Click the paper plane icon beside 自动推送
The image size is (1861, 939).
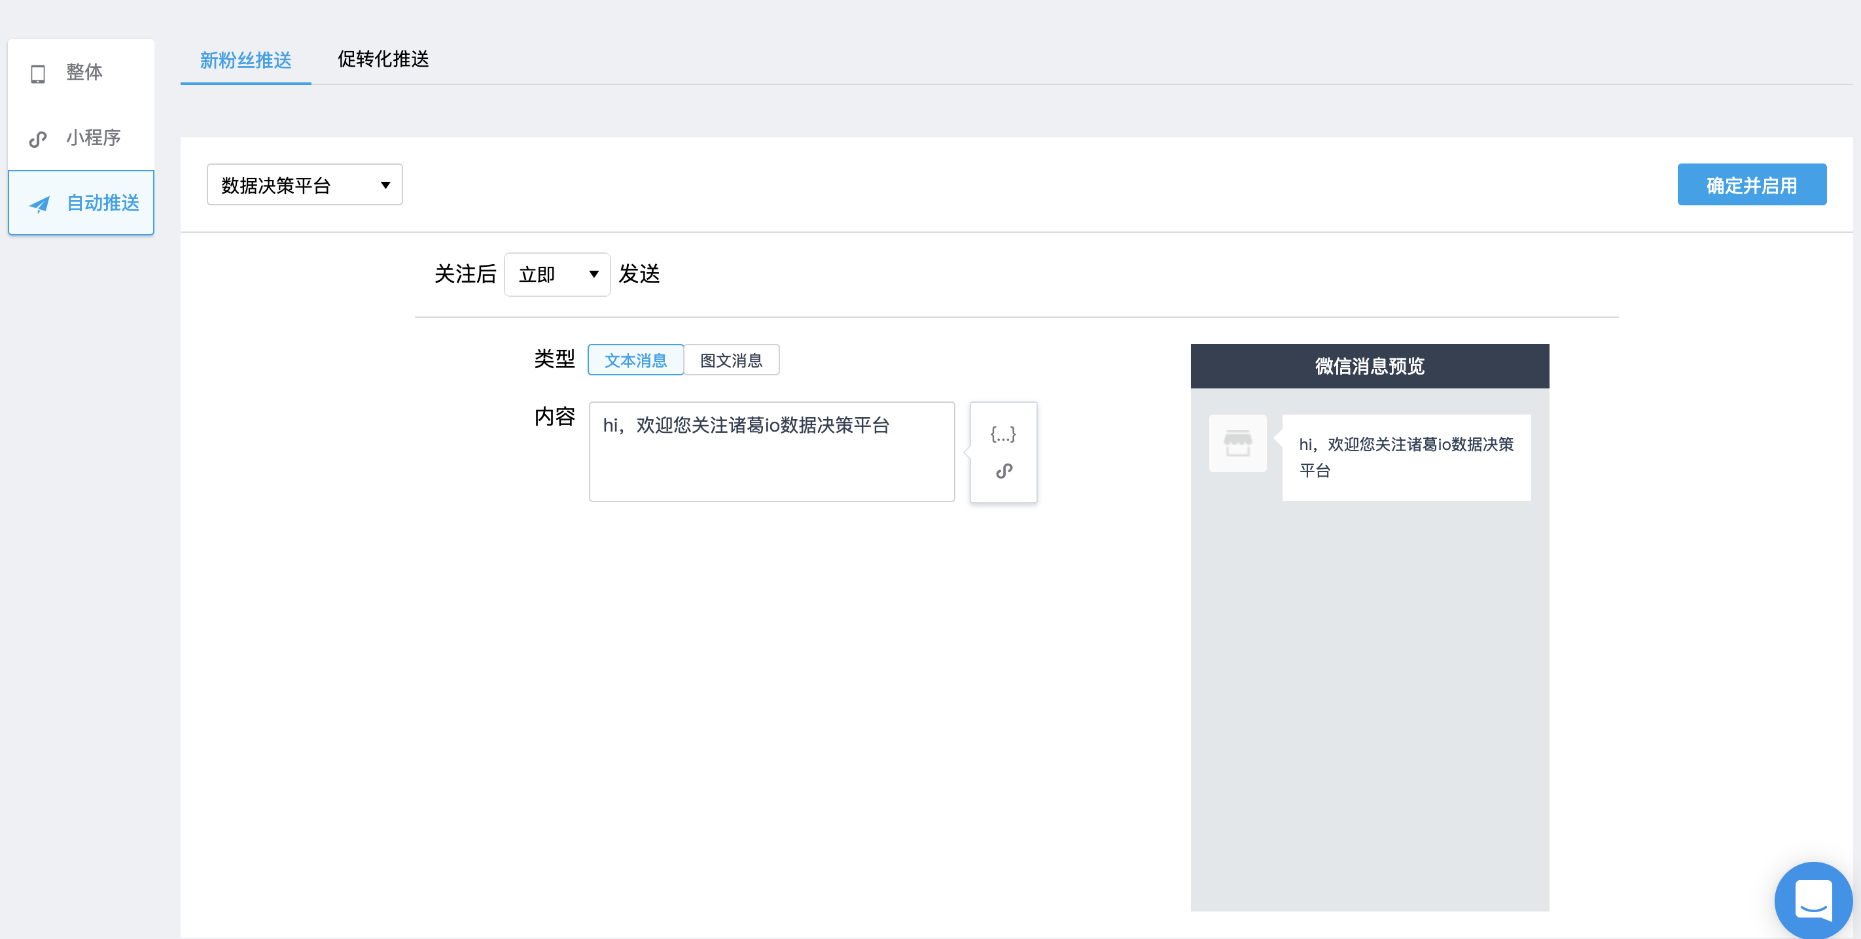coord(39,204)
